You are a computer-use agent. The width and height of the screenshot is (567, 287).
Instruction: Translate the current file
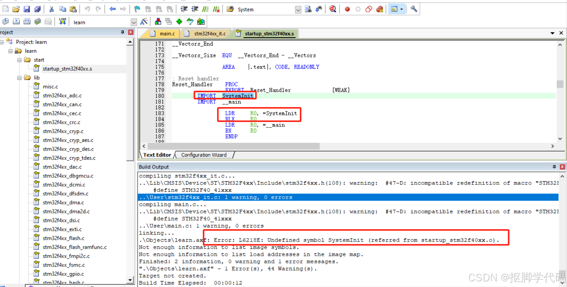click(x=5, y=22)
